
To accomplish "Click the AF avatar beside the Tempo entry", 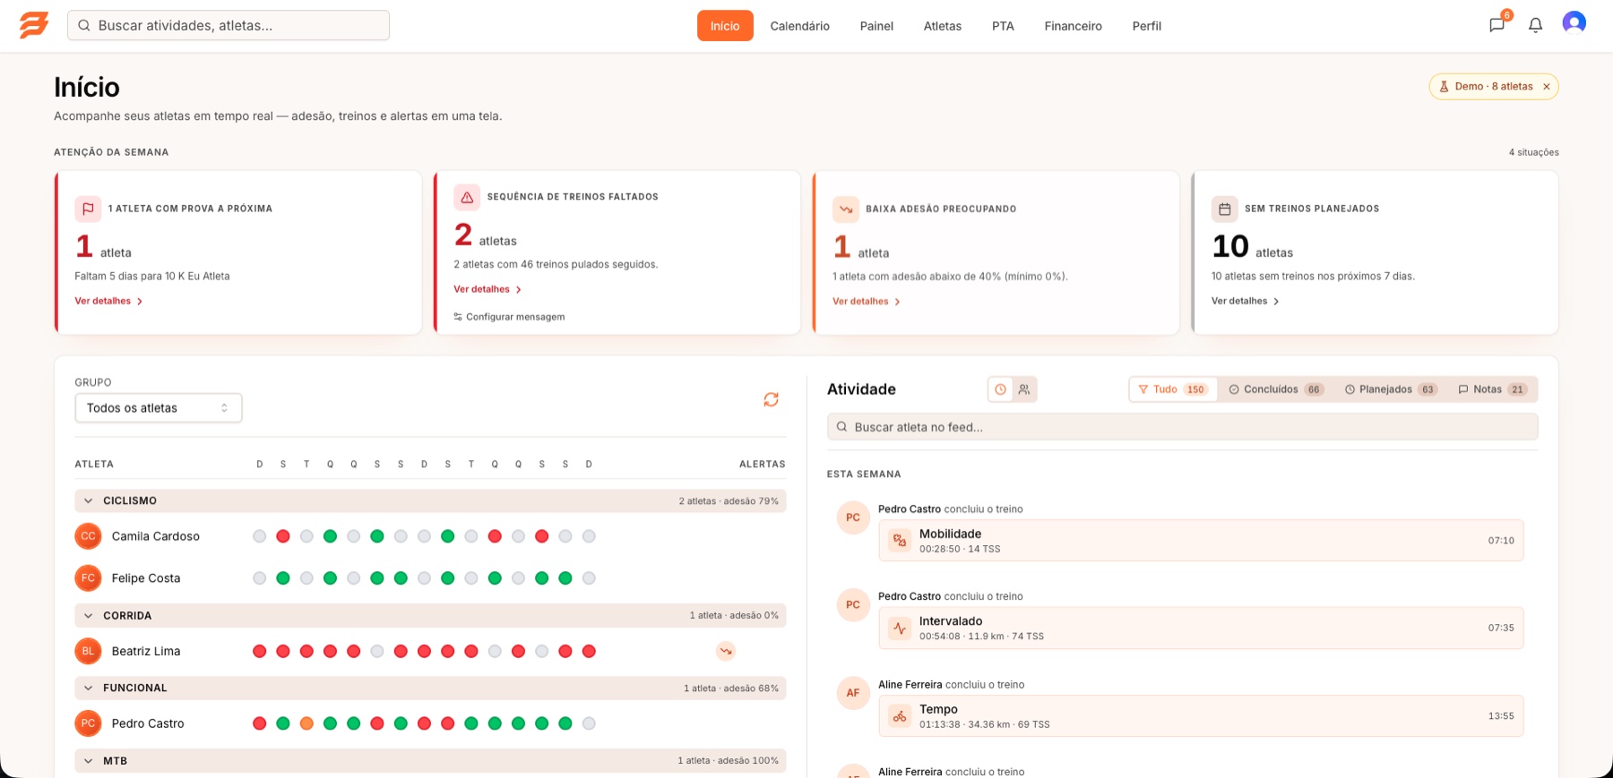I will pyautogui.click(x=853, y=693).
